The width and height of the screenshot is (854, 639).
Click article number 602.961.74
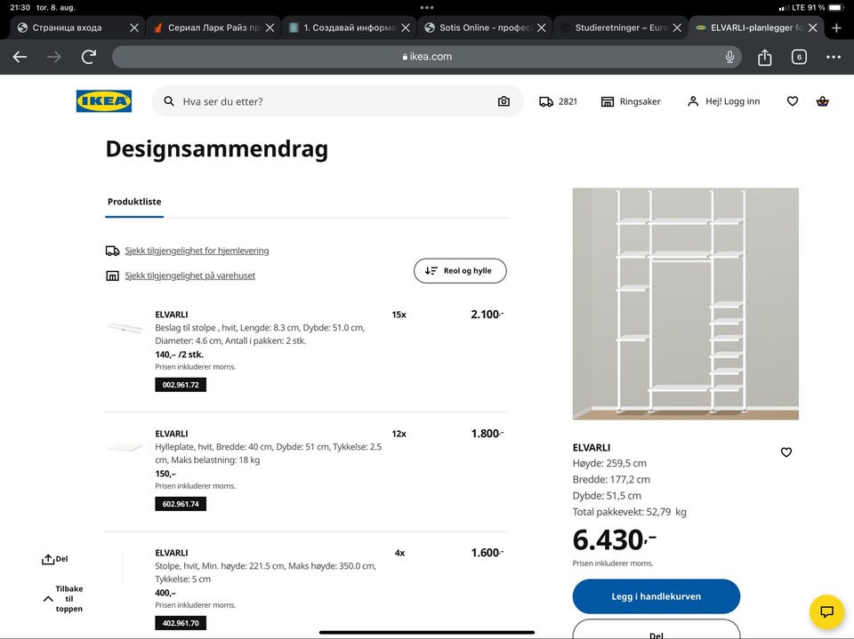click(181, 504)
